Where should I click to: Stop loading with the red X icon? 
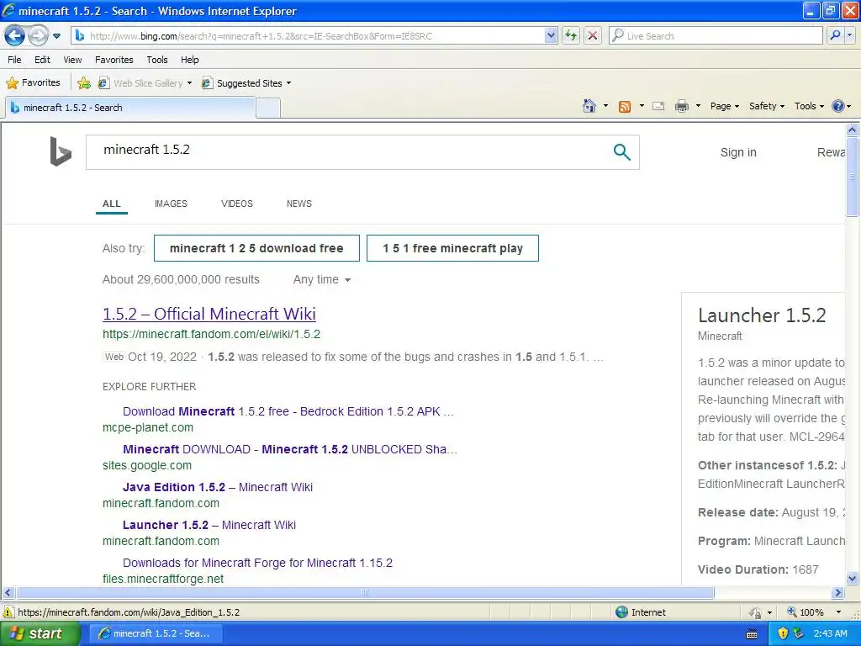[593, 35]
